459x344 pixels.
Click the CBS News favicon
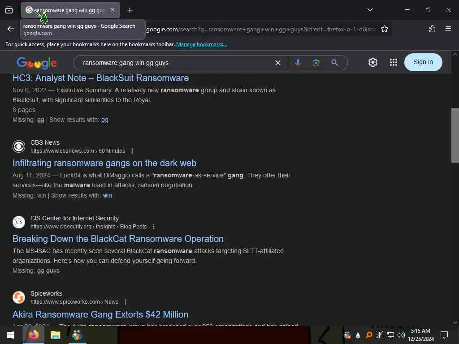[19, 146]
